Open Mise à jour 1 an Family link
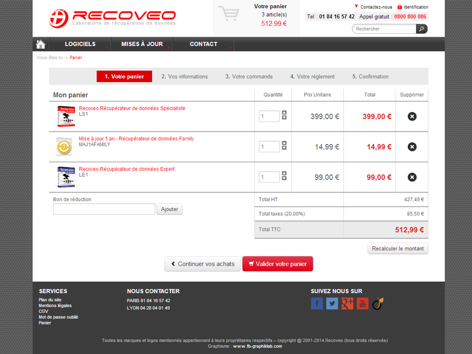 [136, 139]
